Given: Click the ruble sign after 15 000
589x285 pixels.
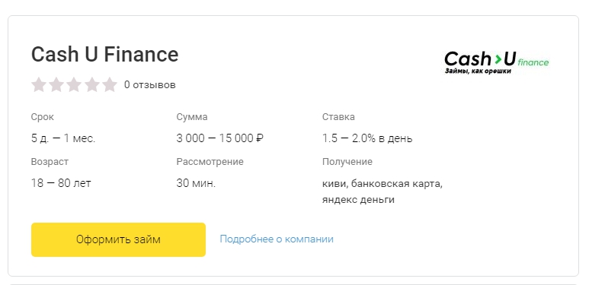Looking at the screenshot, I should 260,138.
